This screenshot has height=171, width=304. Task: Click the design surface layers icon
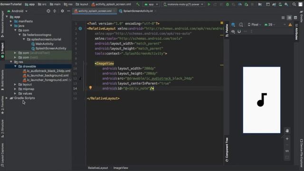233,25
